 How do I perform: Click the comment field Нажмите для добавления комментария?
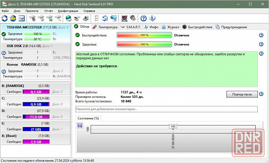pyautogui.click(x=166, y=109)
